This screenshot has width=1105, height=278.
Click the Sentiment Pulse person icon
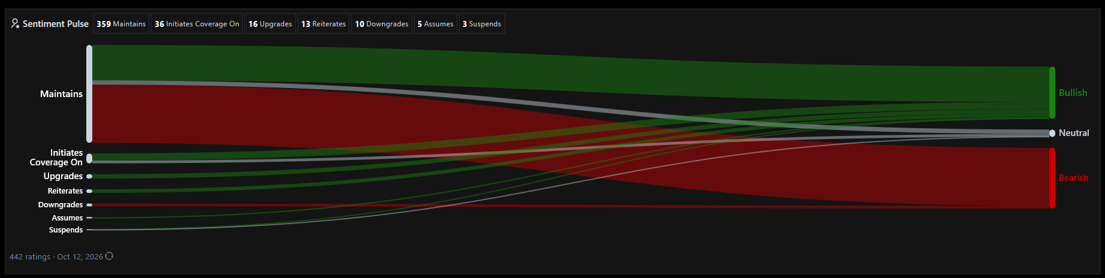[15, 23]
